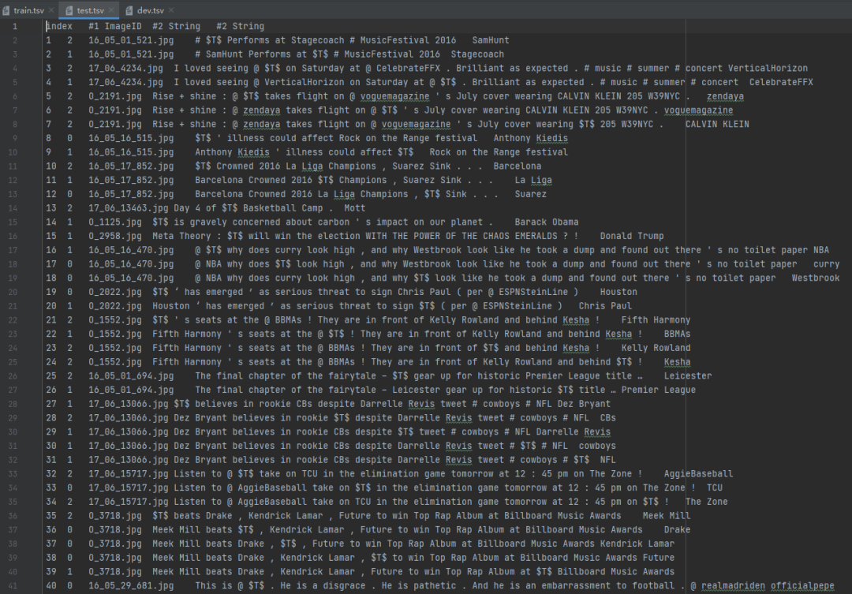Click 'Kesha' ending the index 24 row

[677, 362]
